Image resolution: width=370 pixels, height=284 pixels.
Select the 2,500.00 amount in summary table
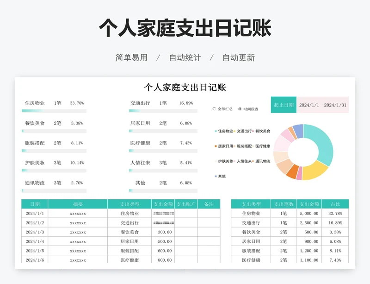(x=309, y=223)
